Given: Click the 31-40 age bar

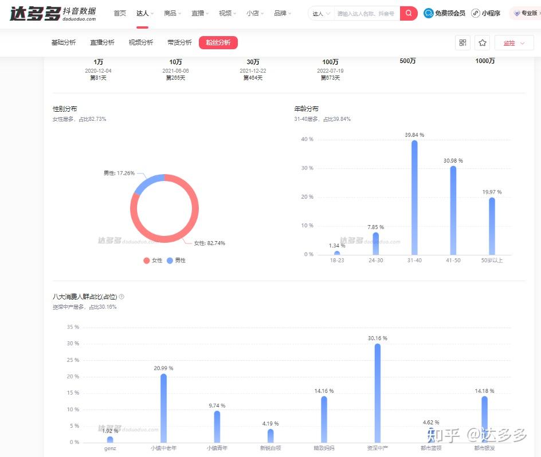Looking at the screenshot, I should click(x=414, y=198).
